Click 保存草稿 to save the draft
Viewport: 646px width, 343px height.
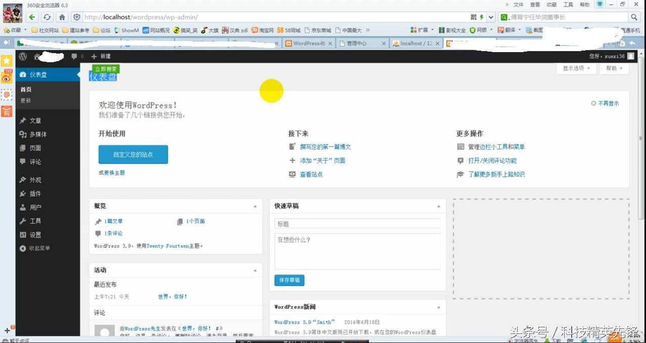[x=289, y=280]
